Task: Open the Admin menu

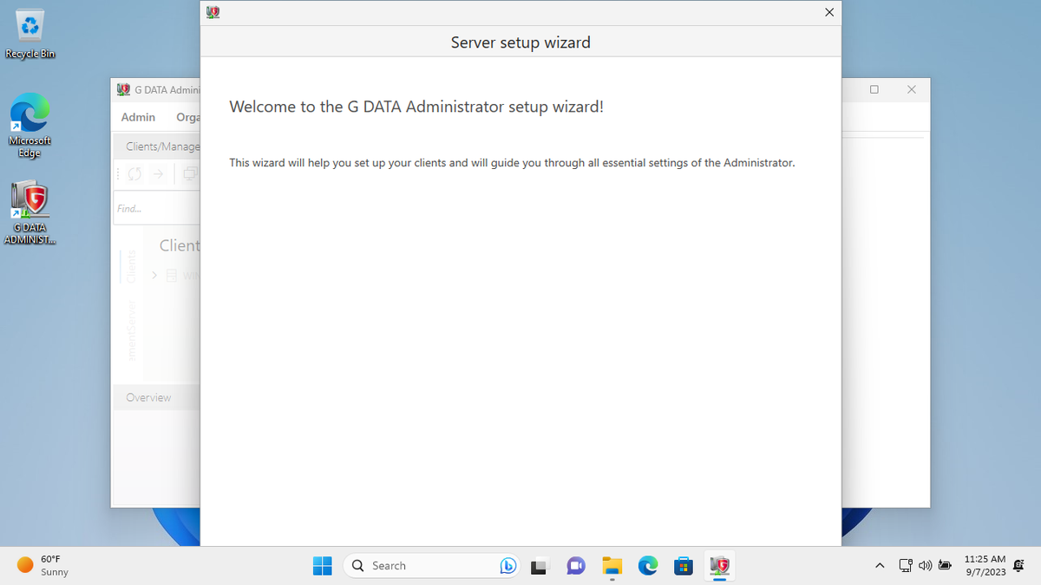Action: (x=138, y=117)
